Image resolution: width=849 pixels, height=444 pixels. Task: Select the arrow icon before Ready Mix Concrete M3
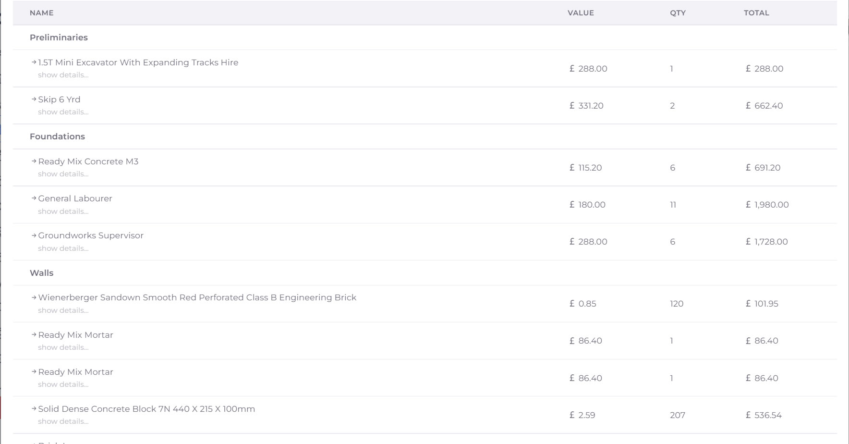[34, 161]
